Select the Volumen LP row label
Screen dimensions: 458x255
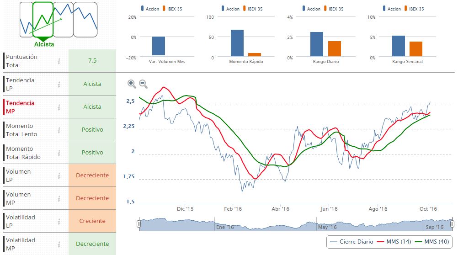point(18,175)
